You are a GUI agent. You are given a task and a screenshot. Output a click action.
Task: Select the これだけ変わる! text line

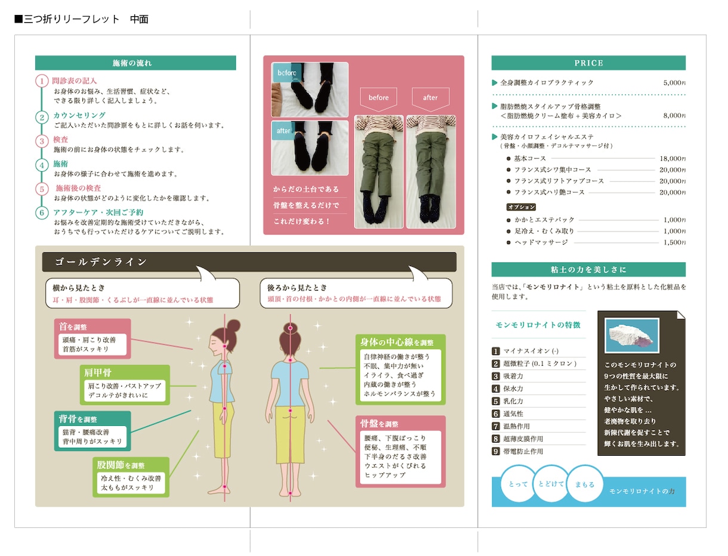(301, 221)
